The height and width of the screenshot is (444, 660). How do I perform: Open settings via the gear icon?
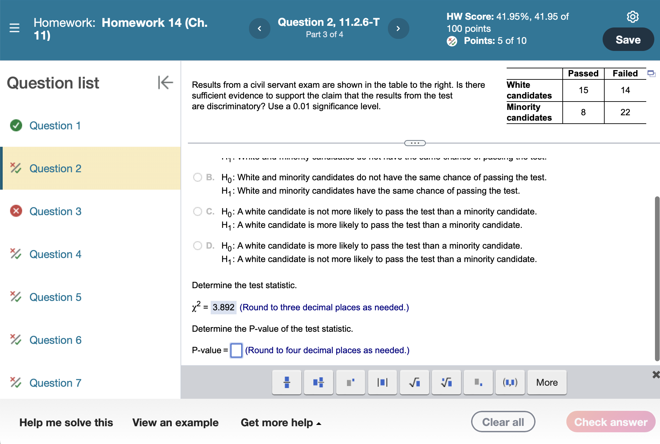(632, 17)
